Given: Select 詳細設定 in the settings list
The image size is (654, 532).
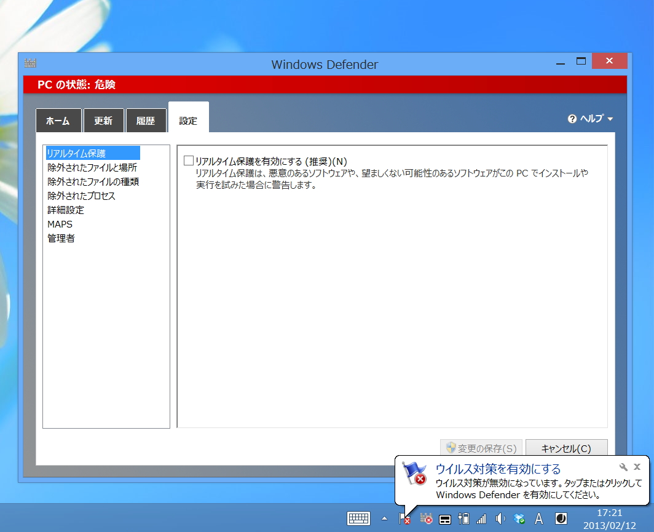Looking at the screenshot, I should click(66, 210).
